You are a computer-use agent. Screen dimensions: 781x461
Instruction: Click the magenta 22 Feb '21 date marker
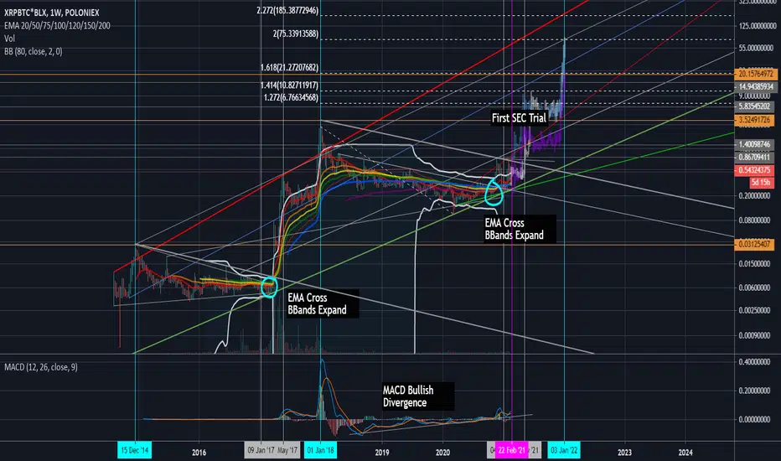coord(511,450)
